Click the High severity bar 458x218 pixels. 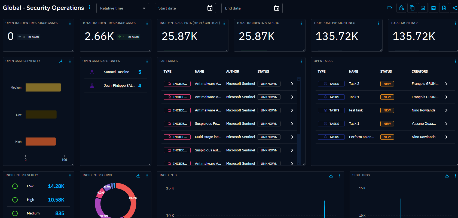point(41,141)
